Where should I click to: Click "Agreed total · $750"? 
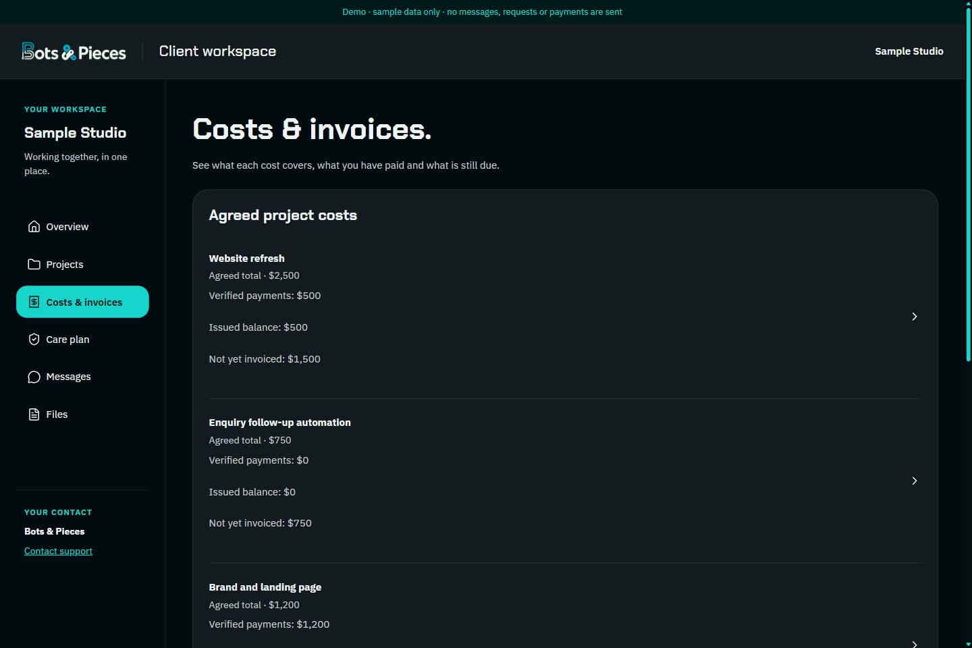pyautogui.click(x=250, y=440)
